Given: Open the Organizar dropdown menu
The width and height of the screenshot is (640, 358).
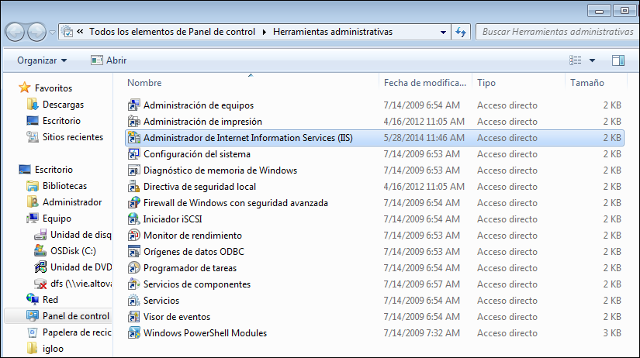Looking at the screenshot, I should (42, 60).
